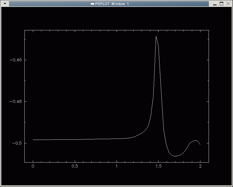Open the window menu arrow in title bar

pos(5,3)
